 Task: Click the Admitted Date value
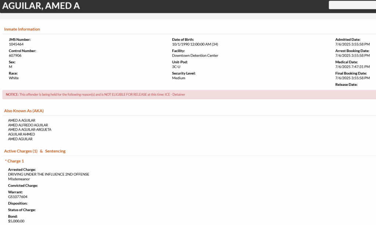352,44
